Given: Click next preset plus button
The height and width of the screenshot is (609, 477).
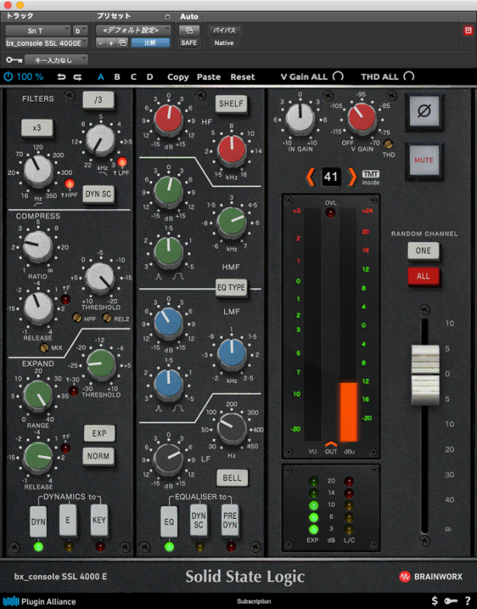Looking at the screenshot, I should 112,43.
